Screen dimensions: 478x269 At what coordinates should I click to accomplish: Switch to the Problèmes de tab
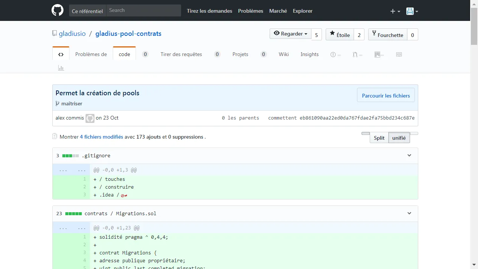pyautogui.click(x=91, y=54)
